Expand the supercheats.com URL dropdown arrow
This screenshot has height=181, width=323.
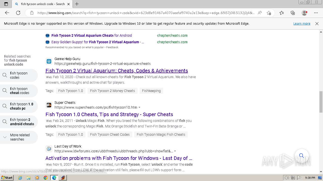pos(140,108)
